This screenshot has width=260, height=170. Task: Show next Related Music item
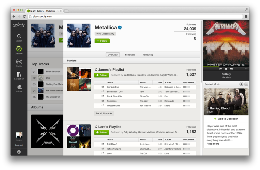pos(246,84)
